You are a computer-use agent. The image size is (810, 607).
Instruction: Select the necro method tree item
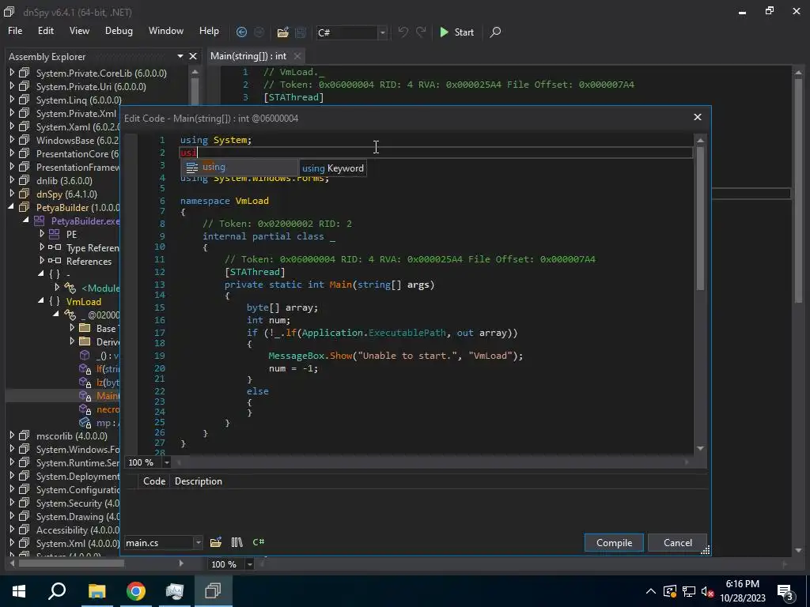pyautogui.click(x=108, y=409)
